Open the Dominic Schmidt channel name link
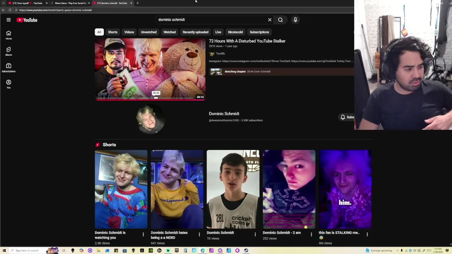The image size is (452, 254). (224, 114)
